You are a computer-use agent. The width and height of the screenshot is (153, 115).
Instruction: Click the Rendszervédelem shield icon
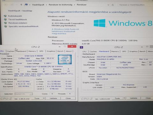pyautogui.click(x=5, y=23)
